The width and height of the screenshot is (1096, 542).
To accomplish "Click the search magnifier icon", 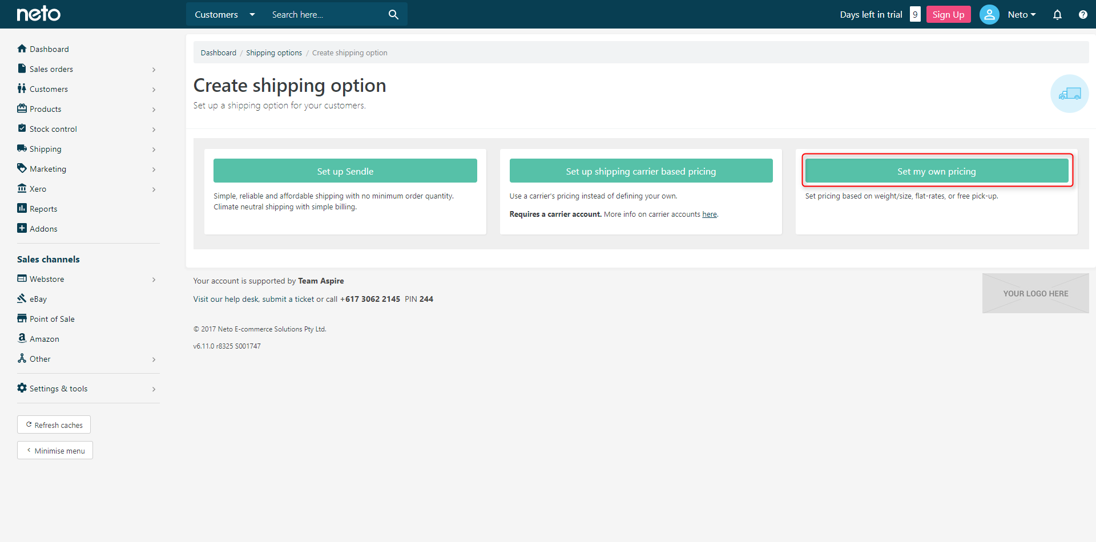I will (393, 14).
